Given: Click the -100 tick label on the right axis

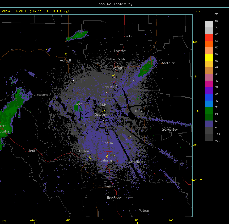Looking at the screenshot, I should [194, 180].
